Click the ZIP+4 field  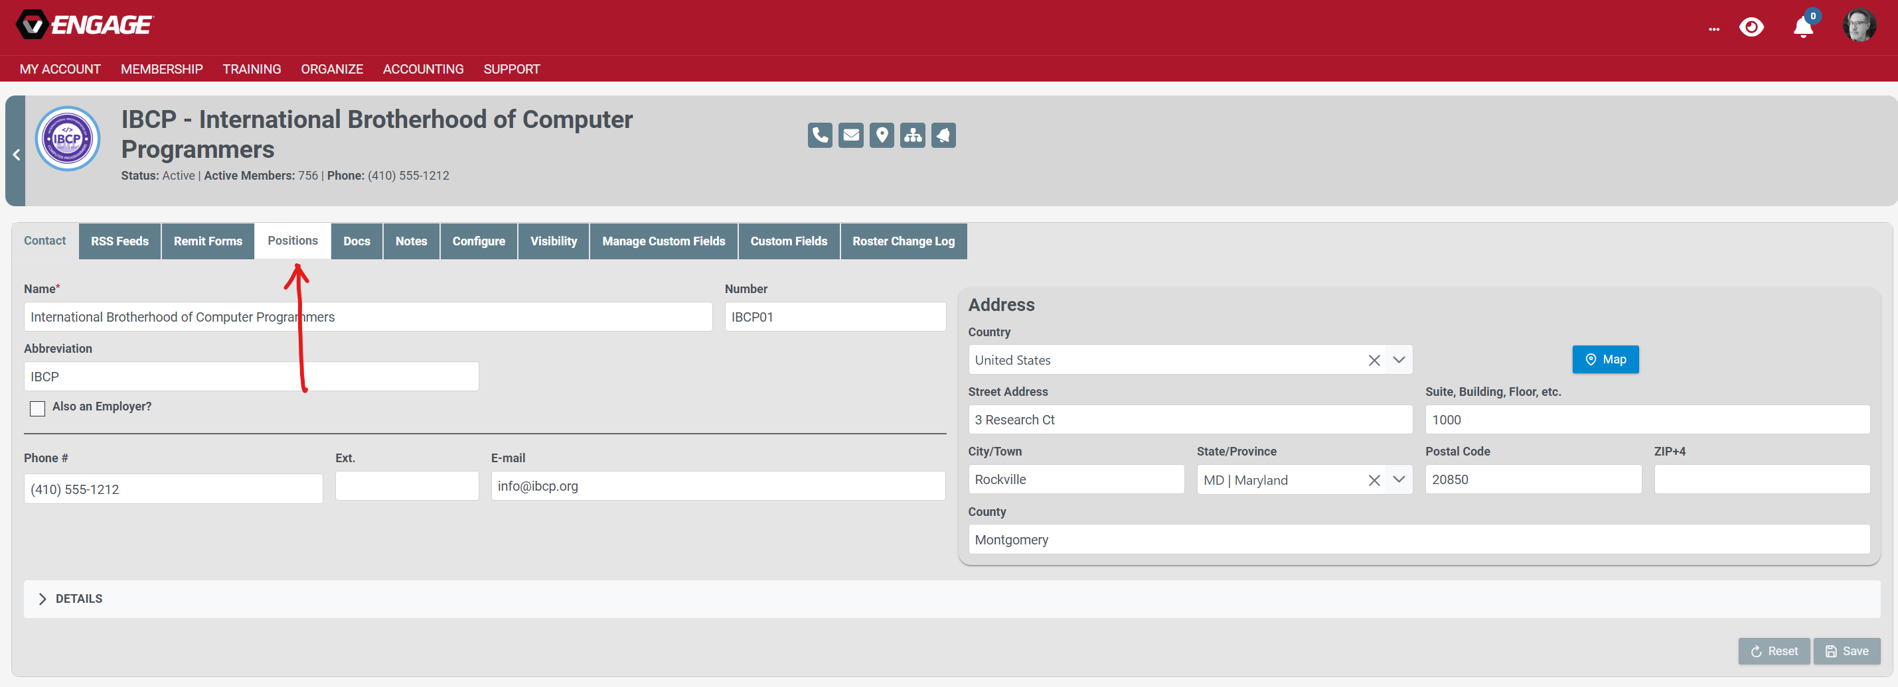point(1762,479)
